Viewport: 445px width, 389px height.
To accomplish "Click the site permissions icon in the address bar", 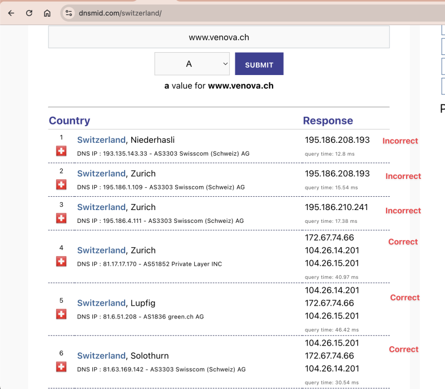I will pyautogui.click(x=68, y=12).
